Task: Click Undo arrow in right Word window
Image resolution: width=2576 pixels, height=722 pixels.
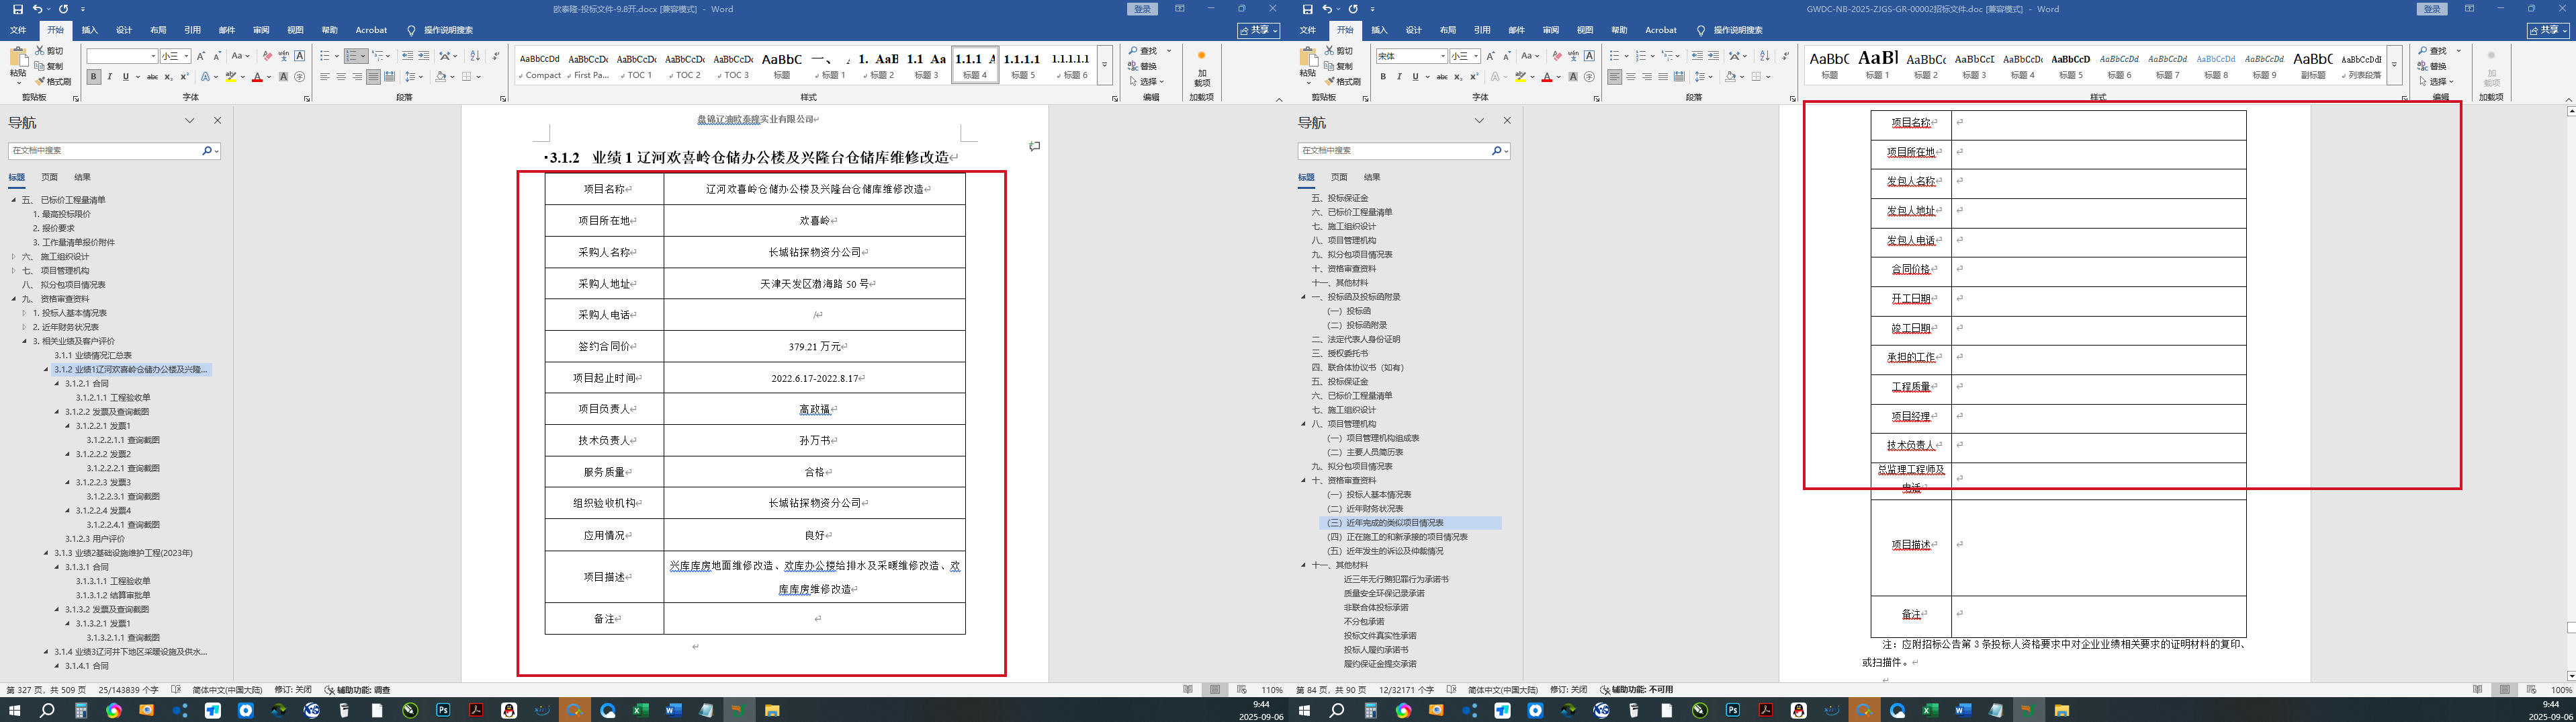Action: [1326, 9]
